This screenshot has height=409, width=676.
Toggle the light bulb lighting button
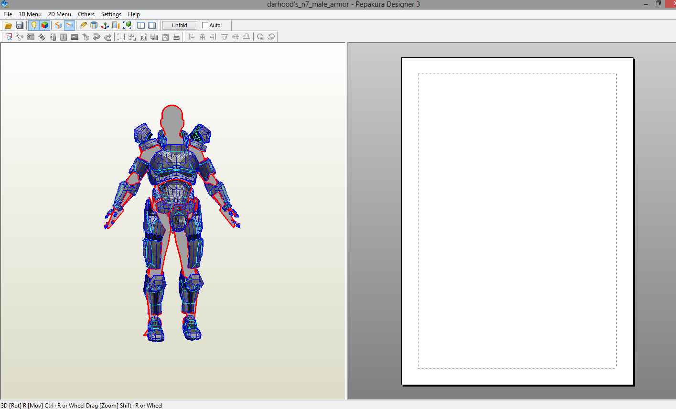click(34, 25)
